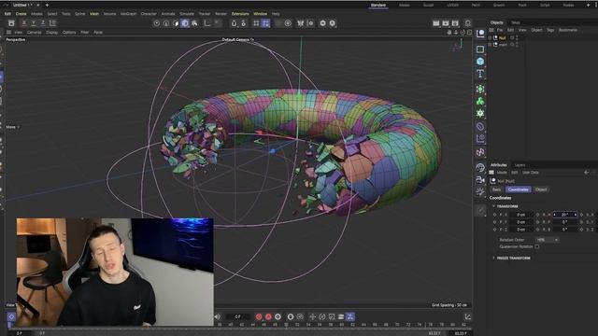
Task: Collapse the Transform section
Action: coord(494,206)
